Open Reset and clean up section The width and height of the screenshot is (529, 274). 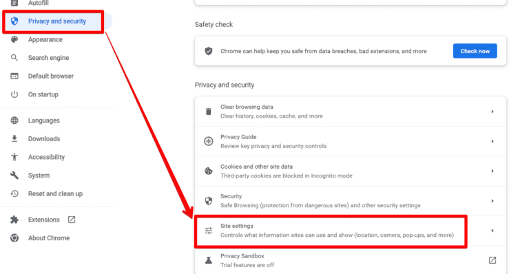tap(55, 193)
